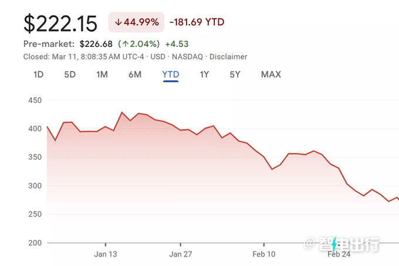Show the 5Y price history
The height and width of the screenshot is (266, 399).
click(x=235, y=75)
